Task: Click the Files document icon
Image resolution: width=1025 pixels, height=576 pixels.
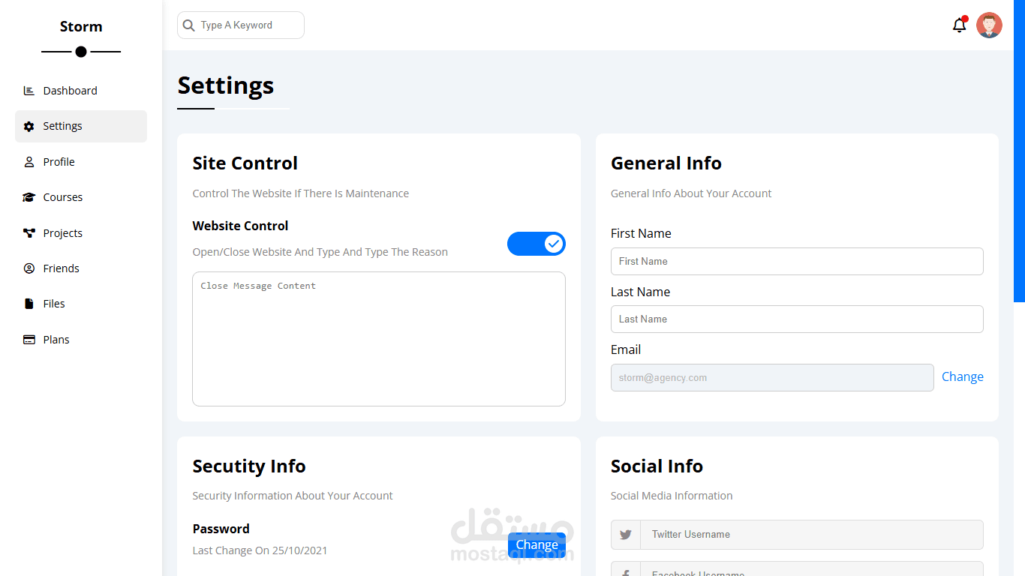Action: (29, 304)
